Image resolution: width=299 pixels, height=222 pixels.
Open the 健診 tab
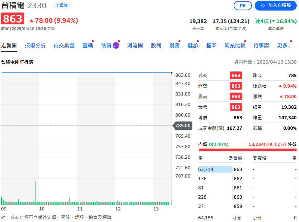coord(193,45)
